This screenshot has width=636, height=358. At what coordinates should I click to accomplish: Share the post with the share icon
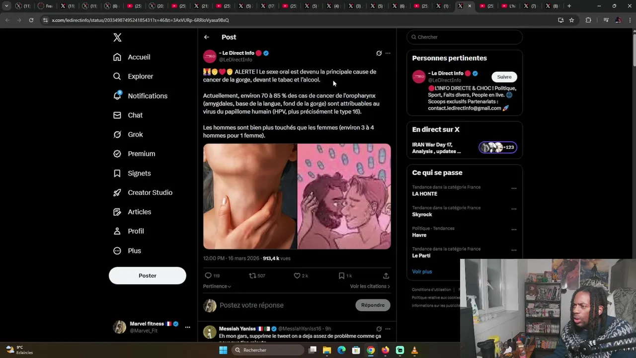pos(386,275)
